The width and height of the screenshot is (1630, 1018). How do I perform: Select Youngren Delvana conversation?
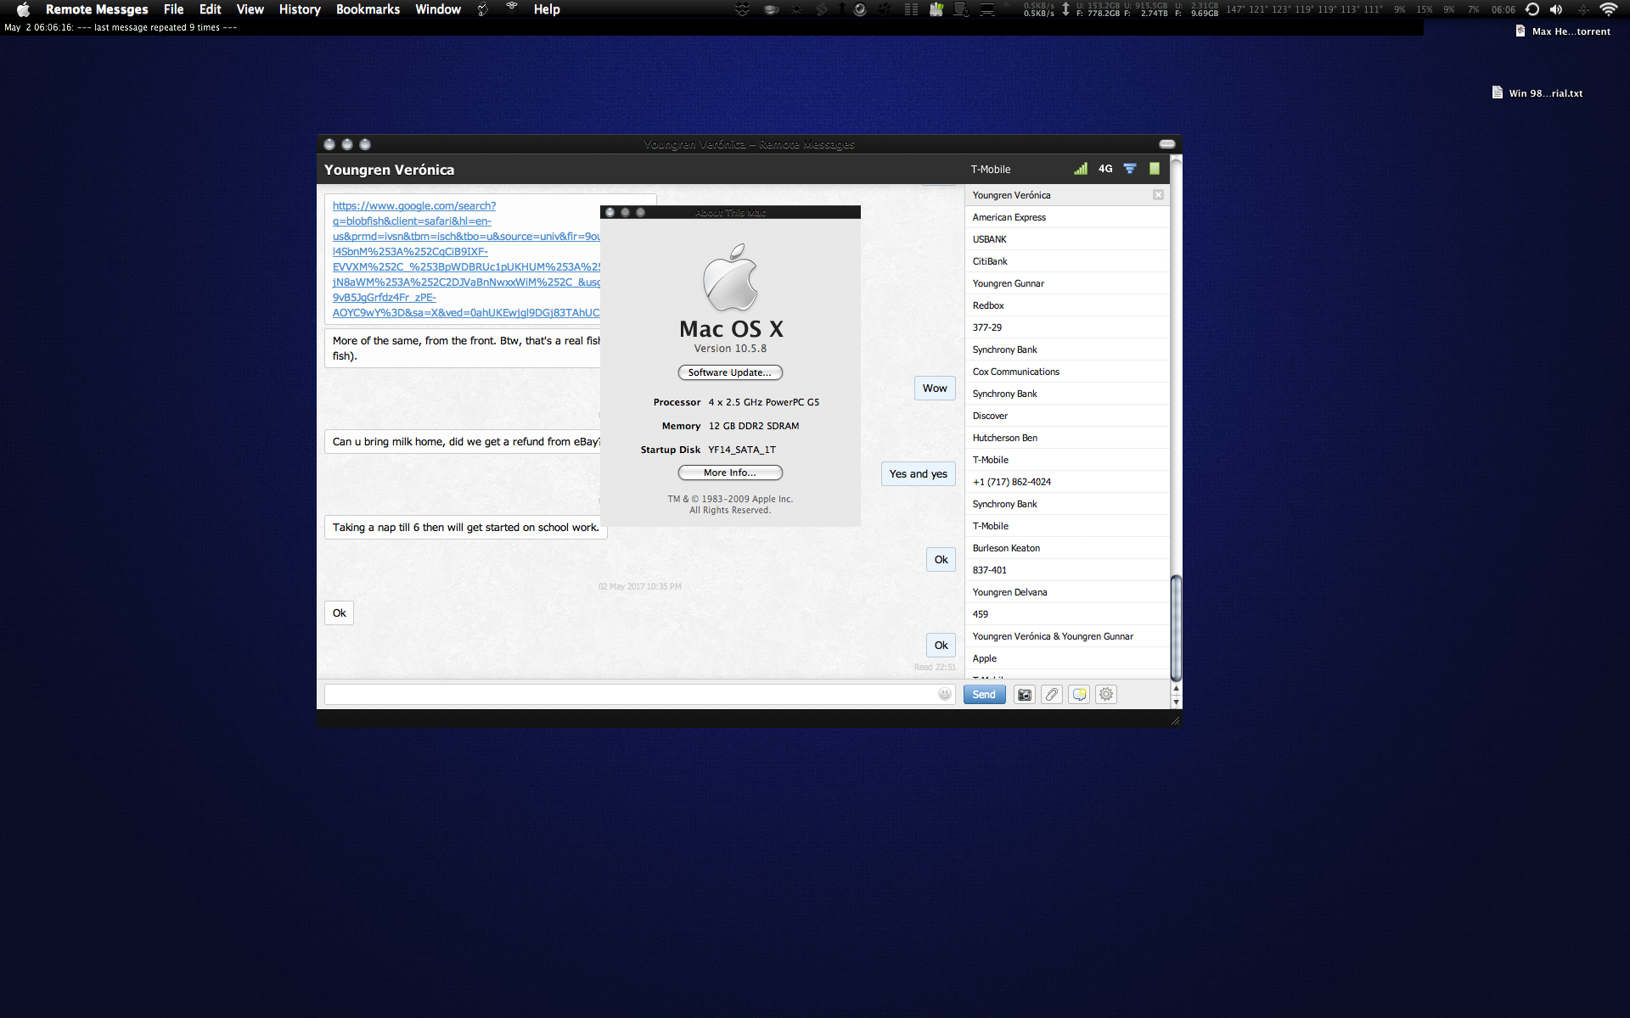[1067, 592]
